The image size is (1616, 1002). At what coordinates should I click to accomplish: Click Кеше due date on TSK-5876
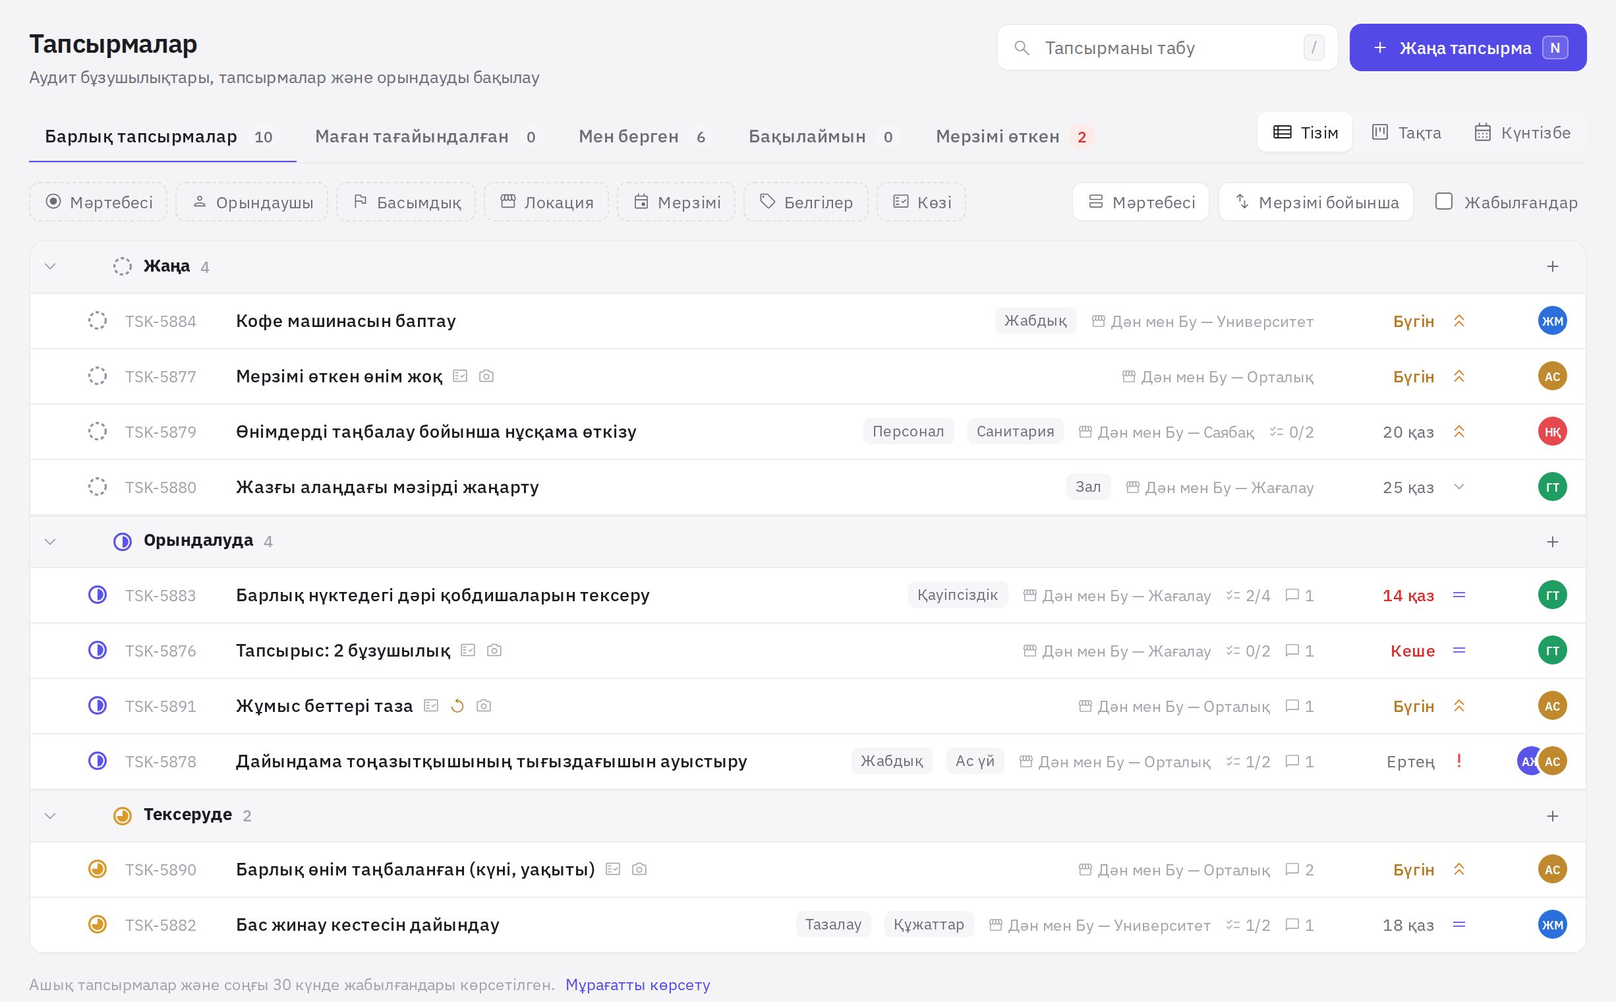pos(1412,650)
